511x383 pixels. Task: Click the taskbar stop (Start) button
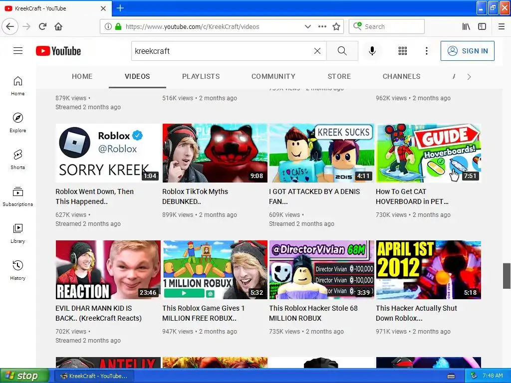(x=24, y=376)
